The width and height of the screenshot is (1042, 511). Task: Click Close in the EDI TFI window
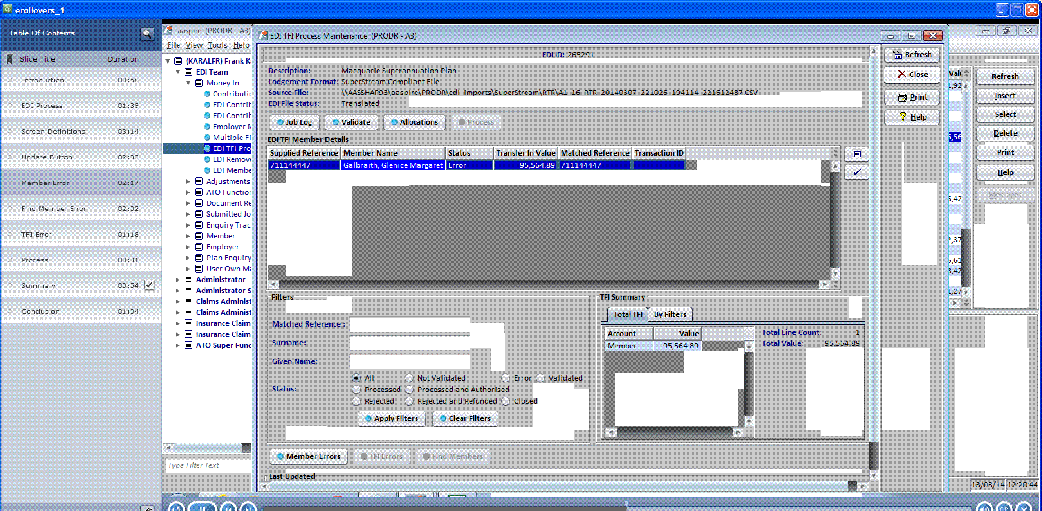tap(911, 75)
